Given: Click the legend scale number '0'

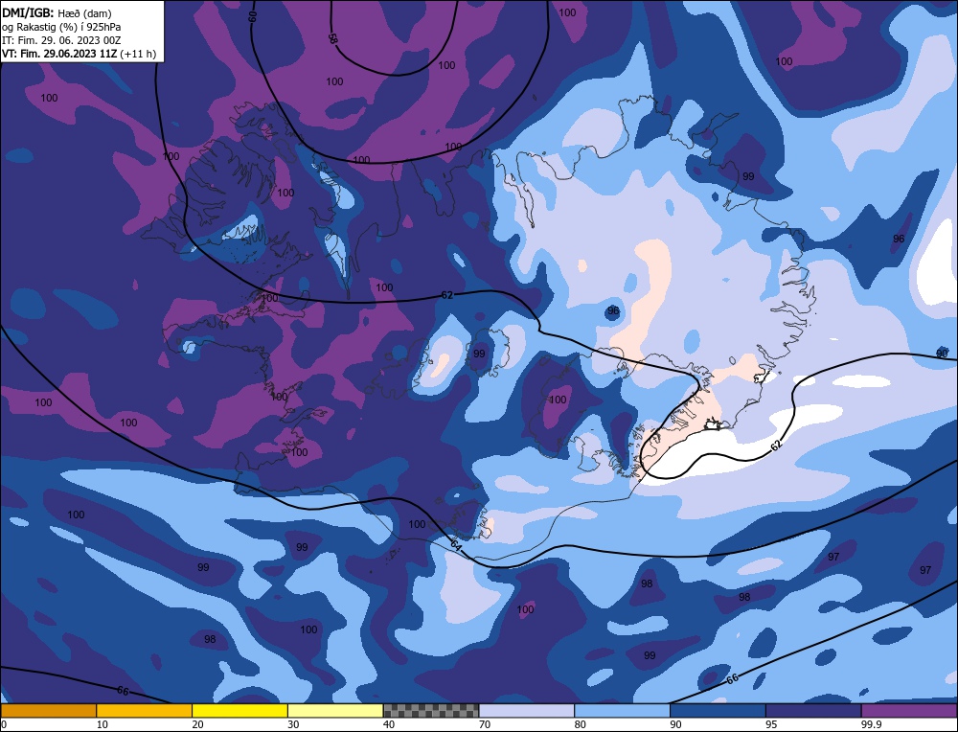Looking at the screenshot, I should click(x=3, y=724).
